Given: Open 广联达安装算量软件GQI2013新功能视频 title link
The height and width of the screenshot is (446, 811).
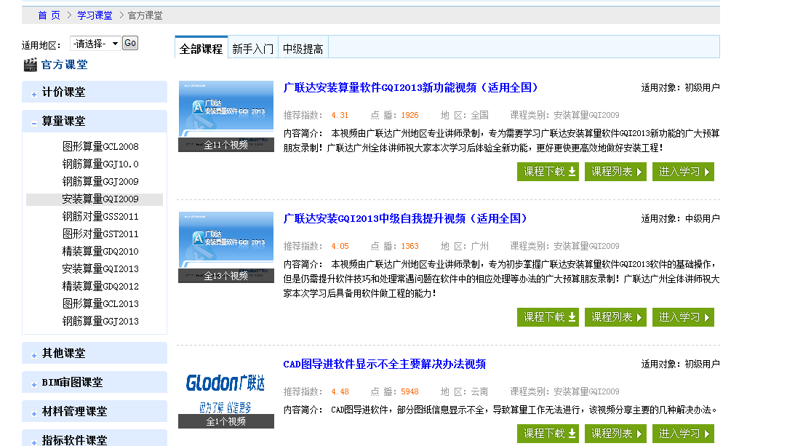Looking at the screenshot, I should coord(411,87).
